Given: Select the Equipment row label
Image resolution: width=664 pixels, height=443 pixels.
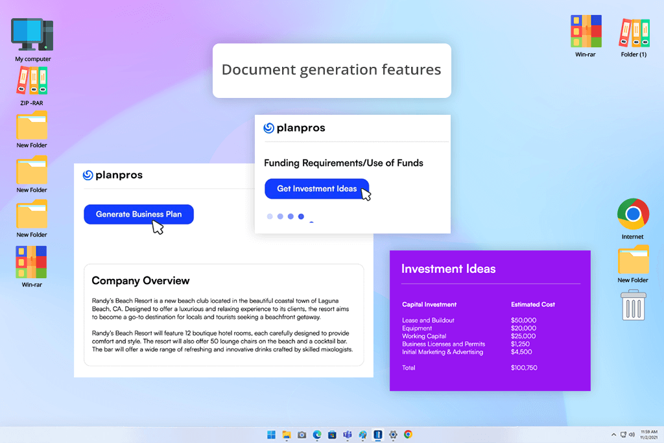Looking at the screenshot, I should click(417, 328).
